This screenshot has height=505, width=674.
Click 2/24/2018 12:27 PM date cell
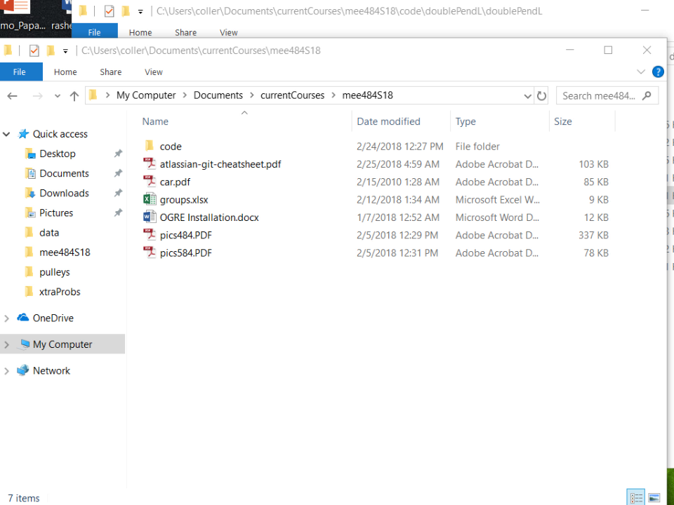[x=399, y=147]
